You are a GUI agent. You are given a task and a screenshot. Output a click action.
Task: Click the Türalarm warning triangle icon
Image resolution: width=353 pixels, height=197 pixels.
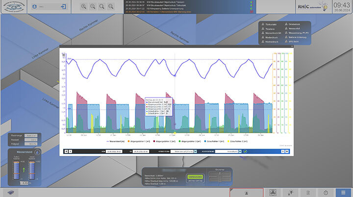[x=263, y=28]
